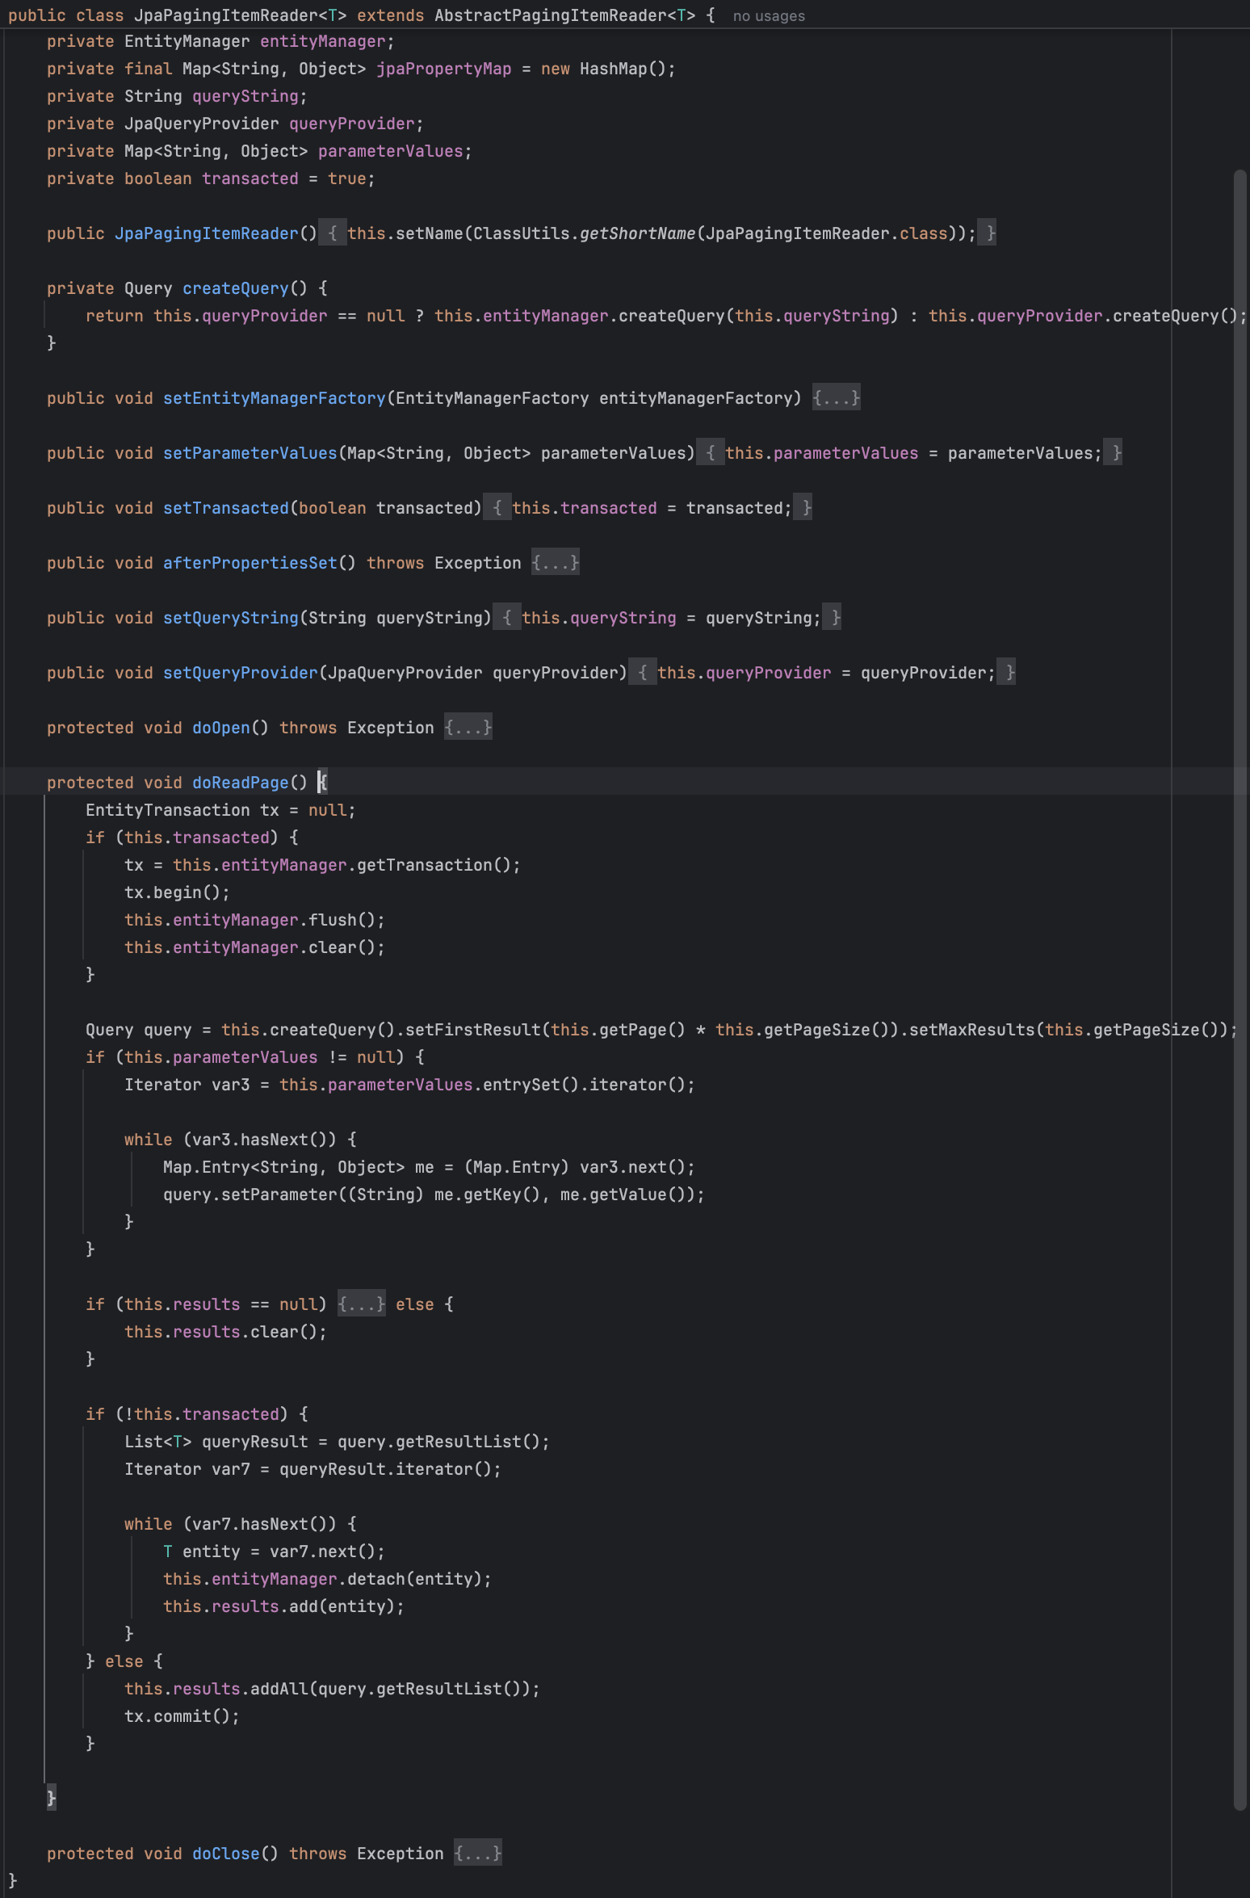The image size is (1250, 1898).
Task: Click query.setParameter call
Action: [434, 1195]
